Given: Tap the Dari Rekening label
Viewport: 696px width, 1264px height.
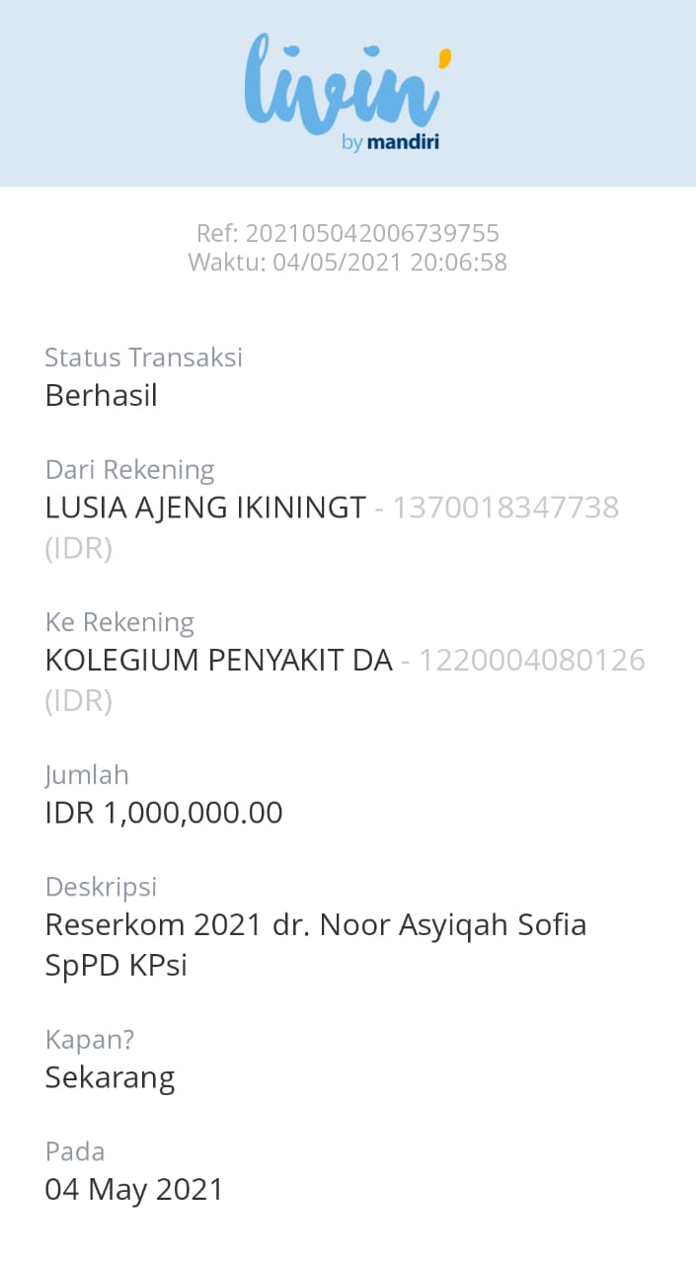Looking at the screenshot, I should [129, 469].
